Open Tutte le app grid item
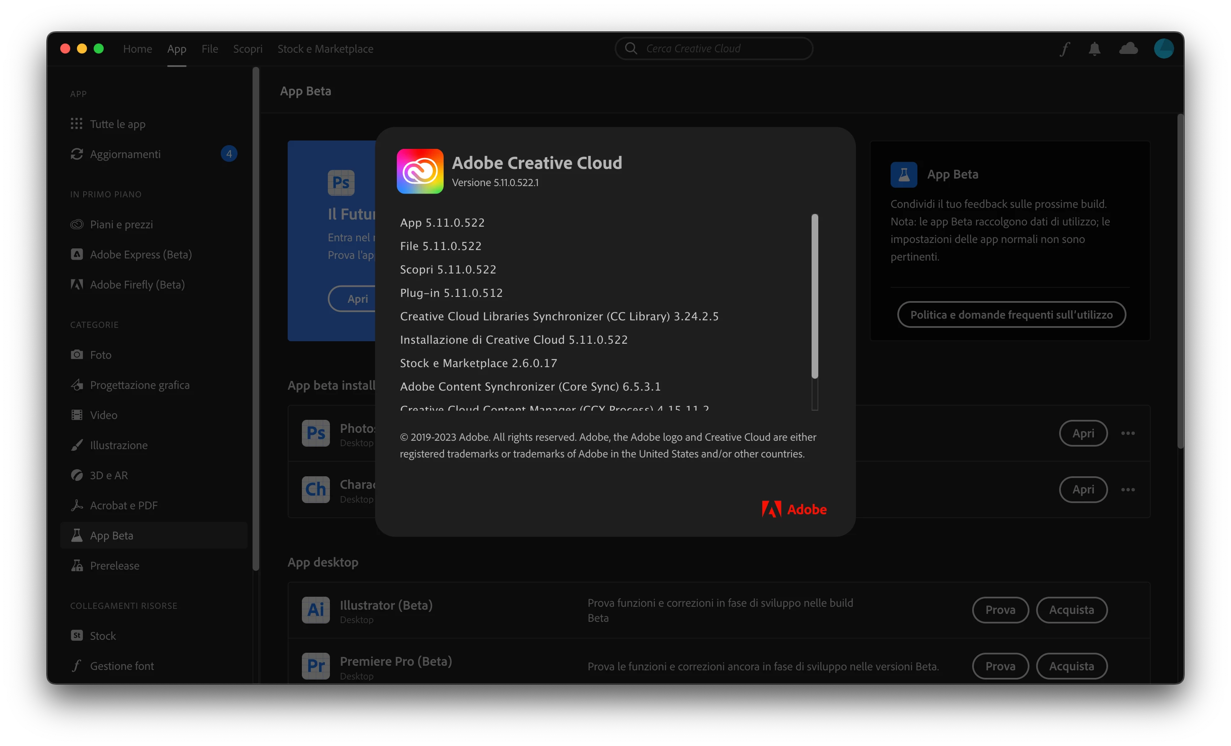1231x746 pixels. (117, 124)
